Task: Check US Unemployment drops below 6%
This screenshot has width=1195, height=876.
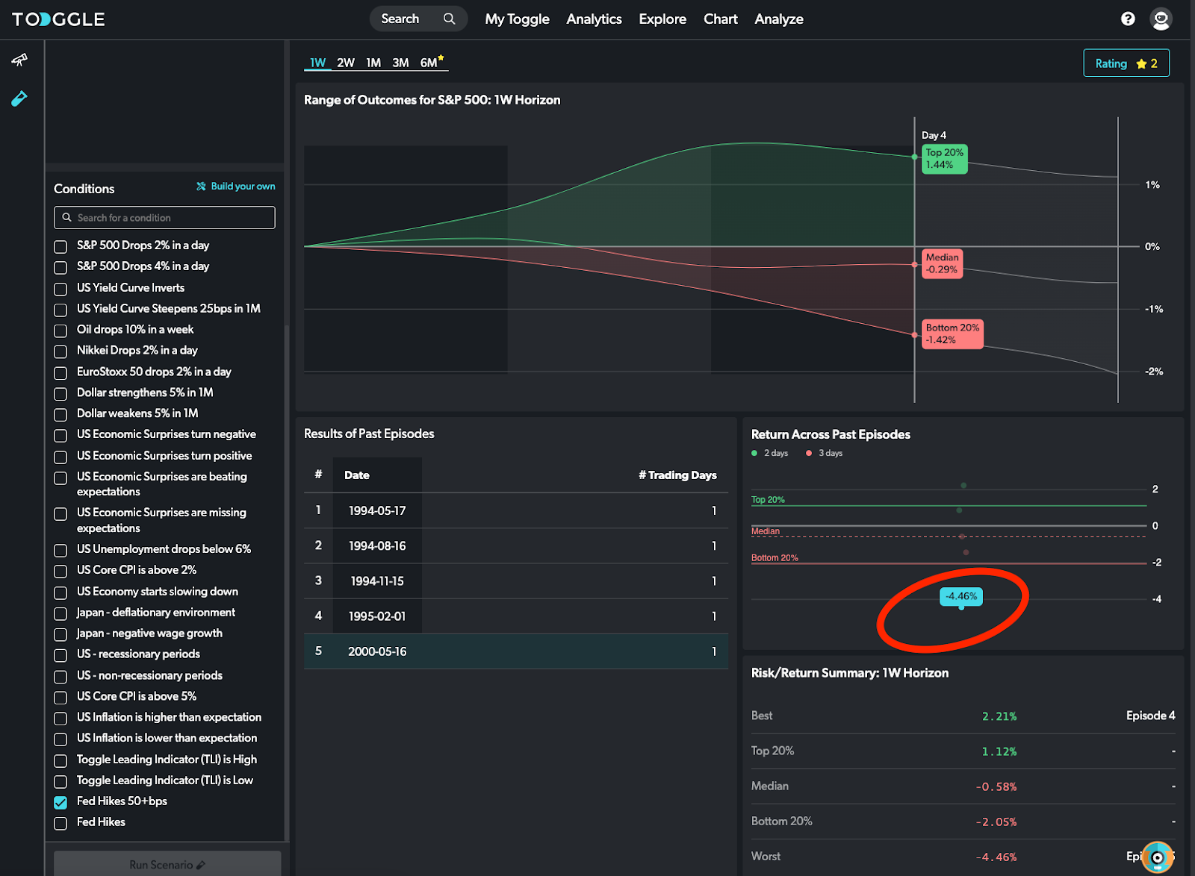Action: click(60, 550)
